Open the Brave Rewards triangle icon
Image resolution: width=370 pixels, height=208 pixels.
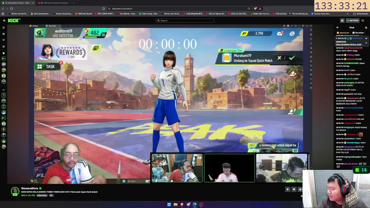pyautogui.click(x=260, y=9)
